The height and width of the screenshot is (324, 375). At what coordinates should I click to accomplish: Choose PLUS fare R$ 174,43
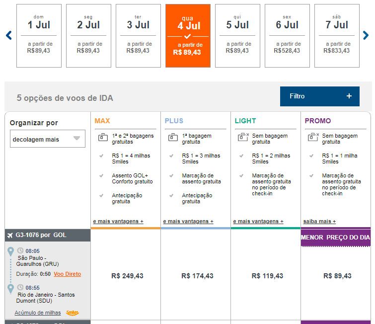[x=197, y=276]
